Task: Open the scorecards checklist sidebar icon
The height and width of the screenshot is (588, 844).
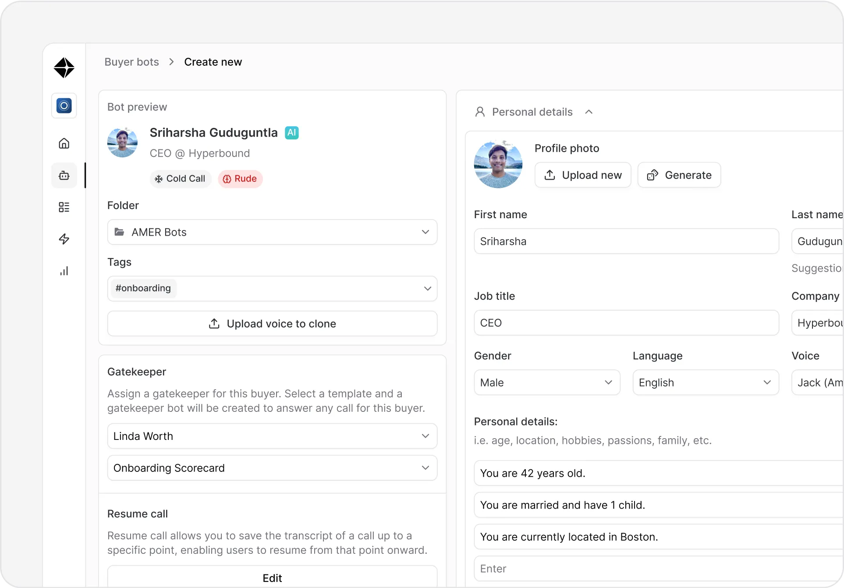Action: tap(64, 207)
